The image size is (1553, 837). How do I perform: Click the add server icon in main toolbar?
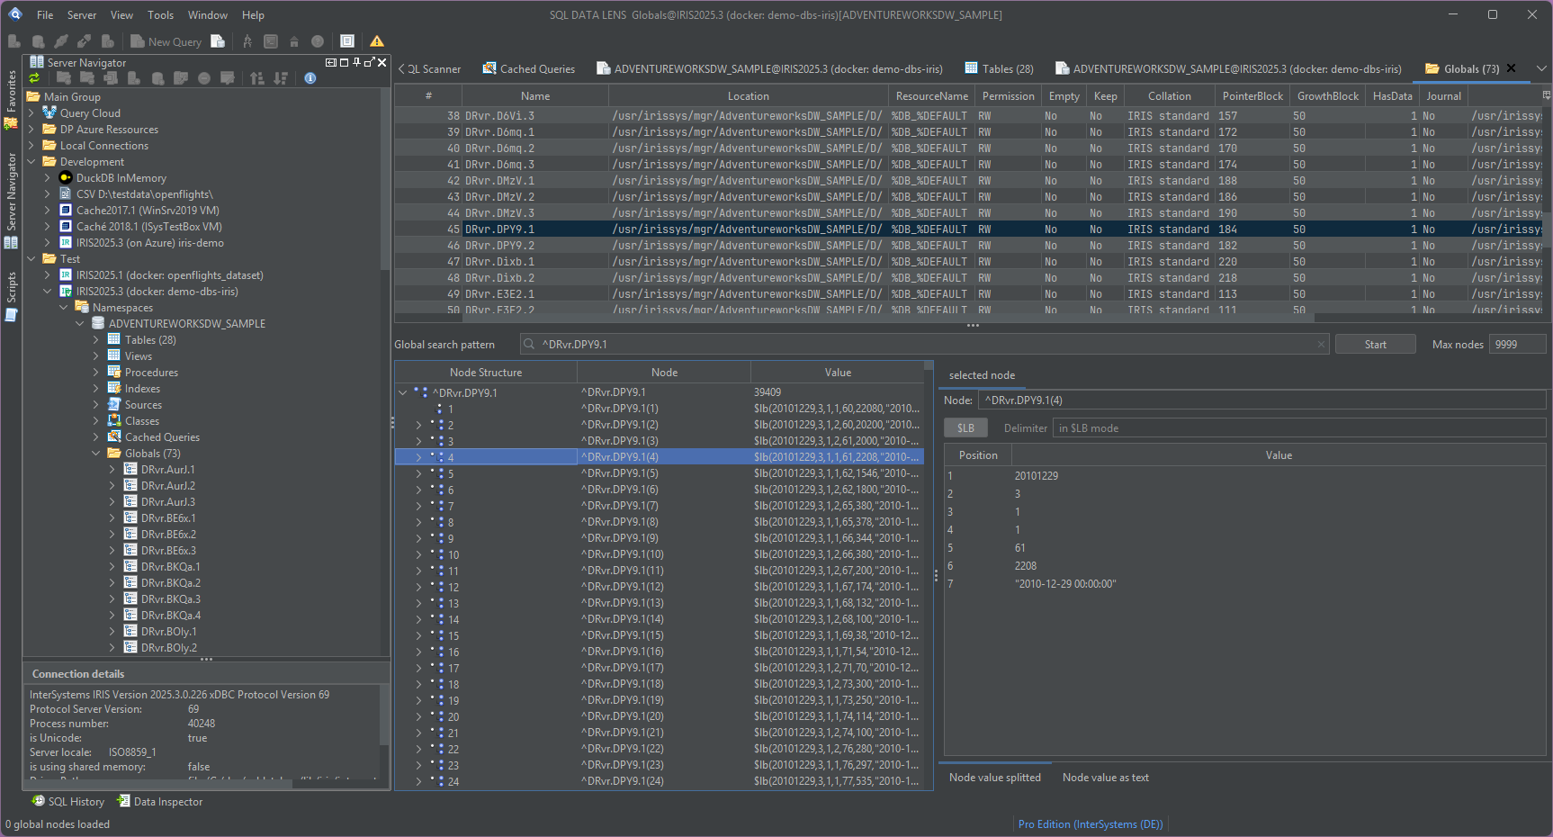pyautogui.click(x=14, y=41)
